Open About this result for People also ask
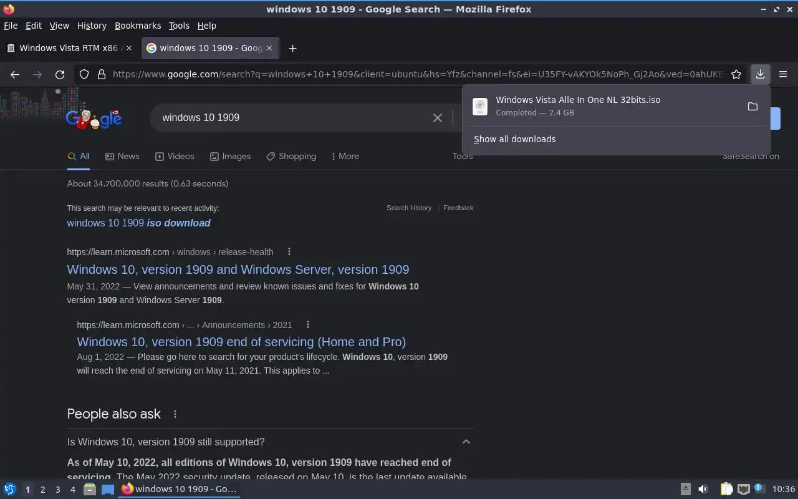 click(x=175, y=414)
